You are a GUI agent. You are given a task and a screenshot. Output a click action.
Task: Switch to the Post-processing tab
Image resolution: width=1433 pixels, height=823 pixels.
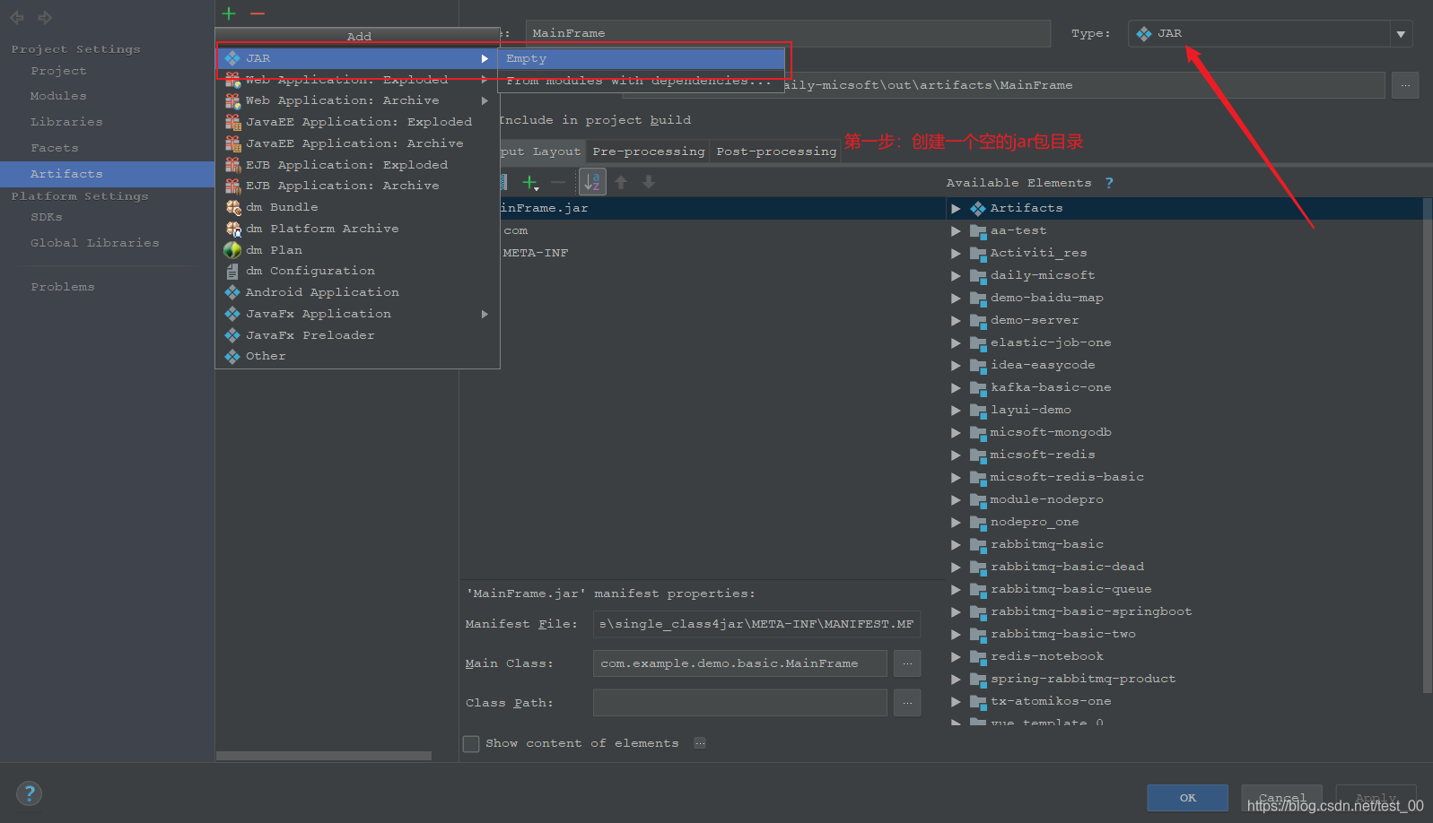tap(776, 152)
